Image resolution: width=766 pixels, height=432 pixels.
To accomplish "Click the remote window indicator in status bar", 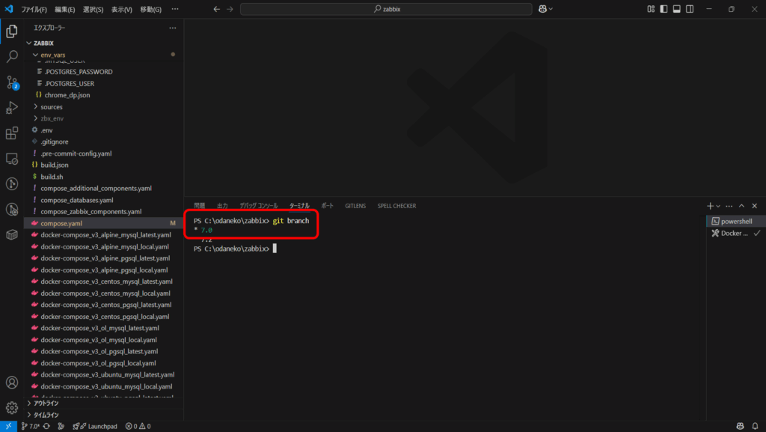I will click(x=8, y=426).
